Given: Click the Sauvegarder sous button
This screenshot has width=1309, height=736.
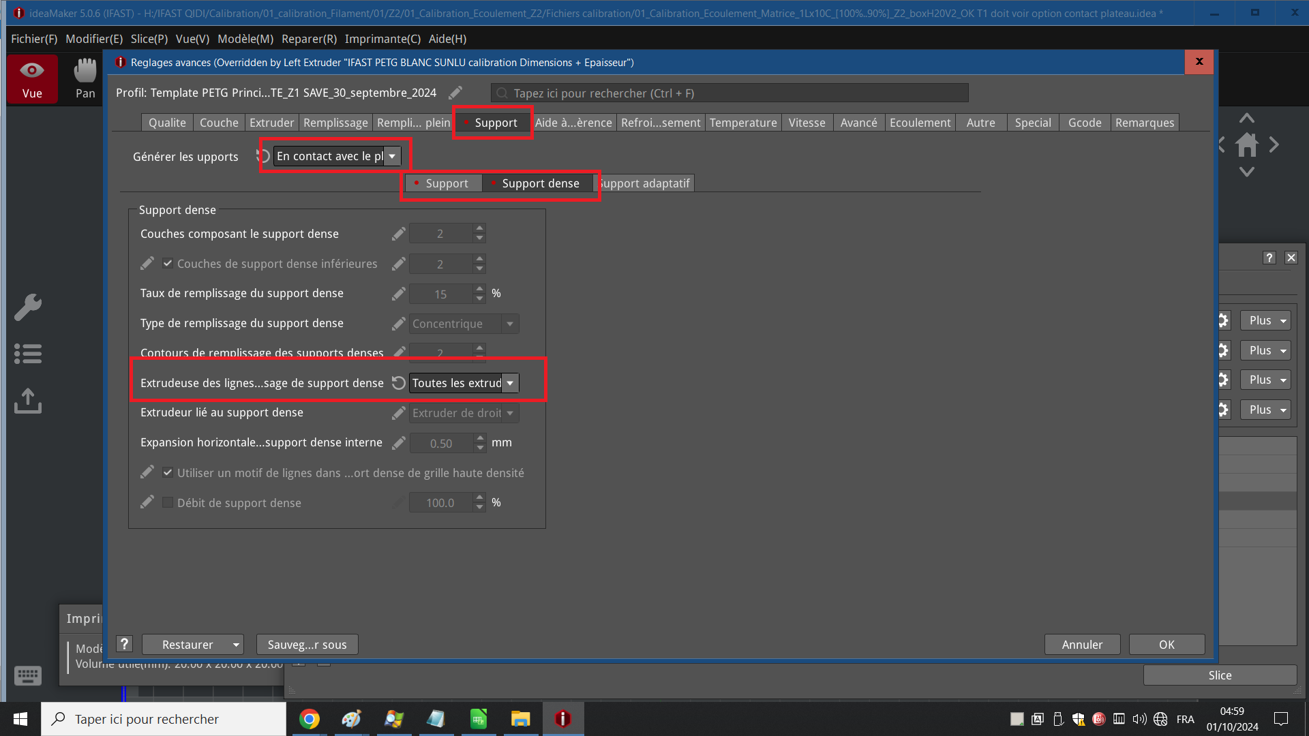Looking at the screenshot, I should (x=307, y=645).
